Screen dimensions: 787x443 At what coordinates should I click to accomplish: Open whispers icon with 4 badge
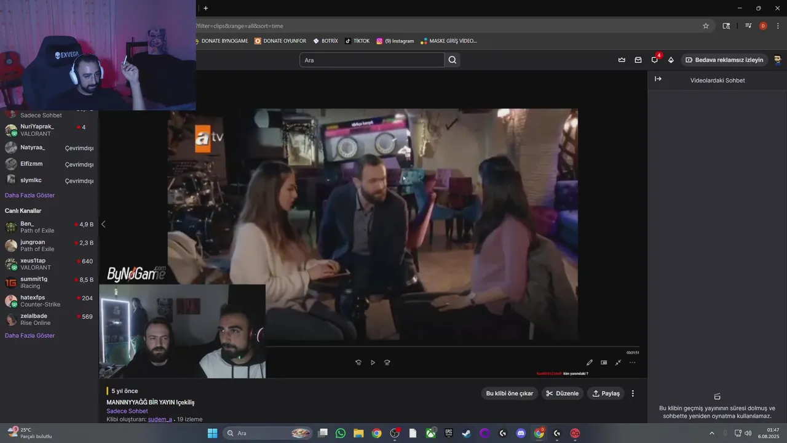click(x=655, y=59)
